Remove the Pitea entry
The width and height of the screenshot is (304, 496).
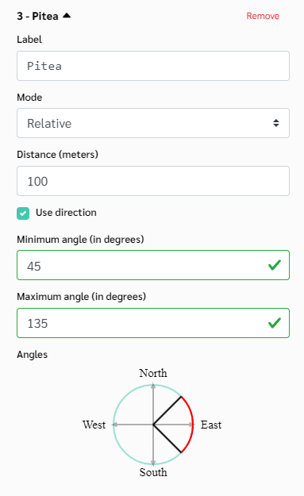[x=263, y=16]
